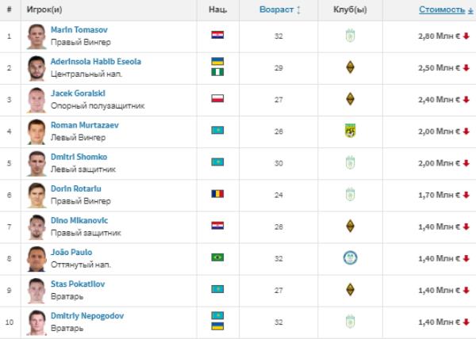Click the Клуб(ы) column header
Screen dimensions: 476x339
(x=350, y=10)
